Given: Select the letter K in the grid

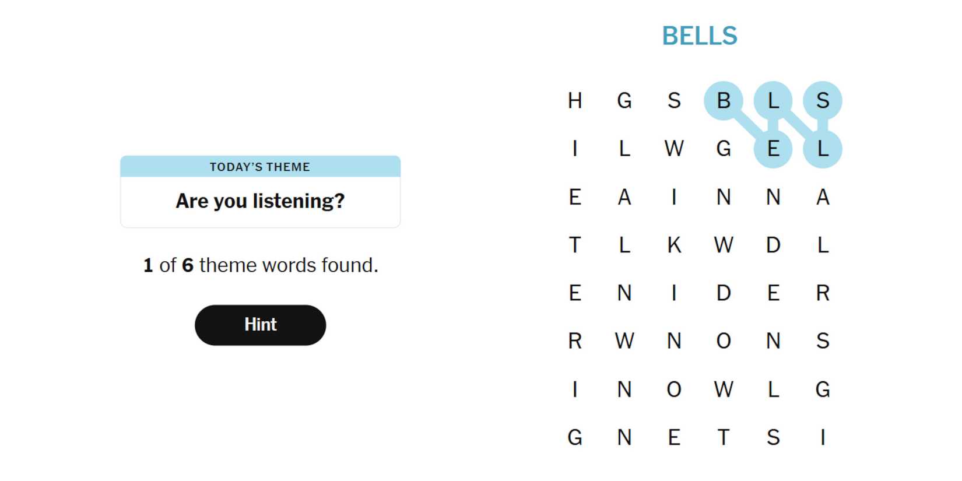Looking at the screenshot, I should (674, 245).
